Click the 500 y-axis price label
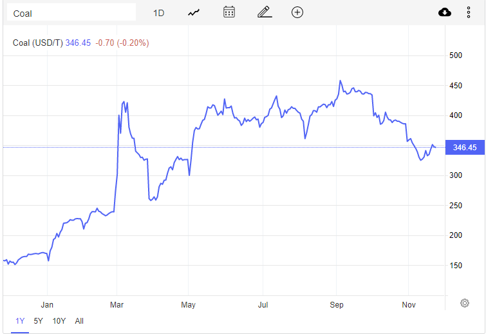Screen dimensions: 486x334 (x=456, y=55)
